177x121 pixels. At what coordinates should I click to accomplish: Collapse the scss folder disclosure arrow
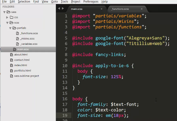(x=7, y=23)
